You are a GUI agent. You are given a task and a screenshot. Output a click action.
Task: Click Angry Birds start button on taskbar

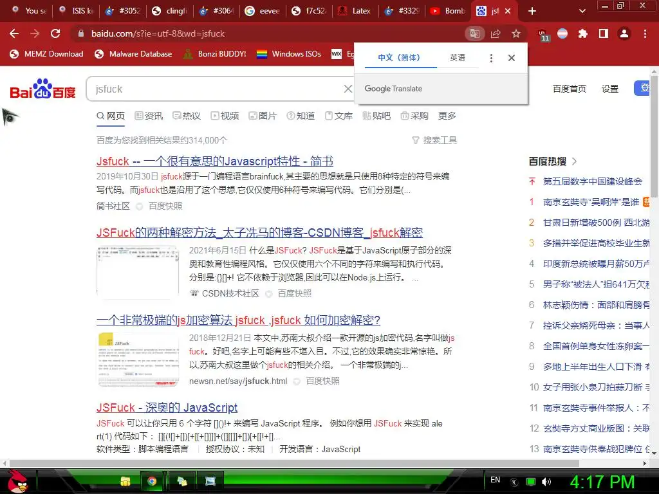point(17,481)
